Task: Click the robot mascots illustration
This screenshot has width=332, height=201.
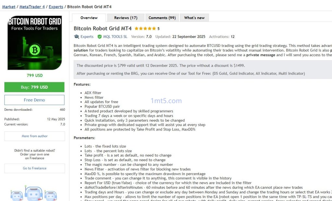Action: [x=34, y=194]
